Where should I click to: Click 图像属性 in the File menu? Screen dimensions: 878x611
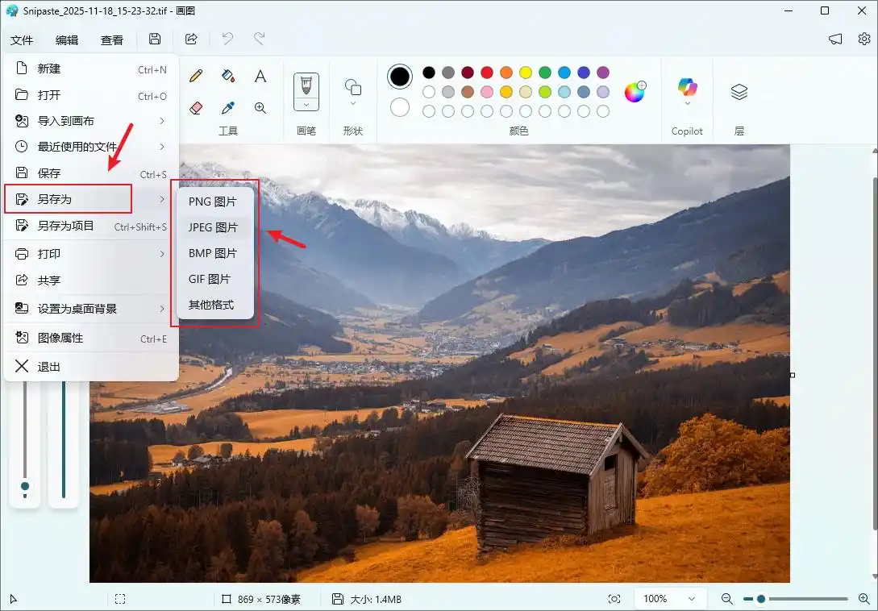[60, 338]
